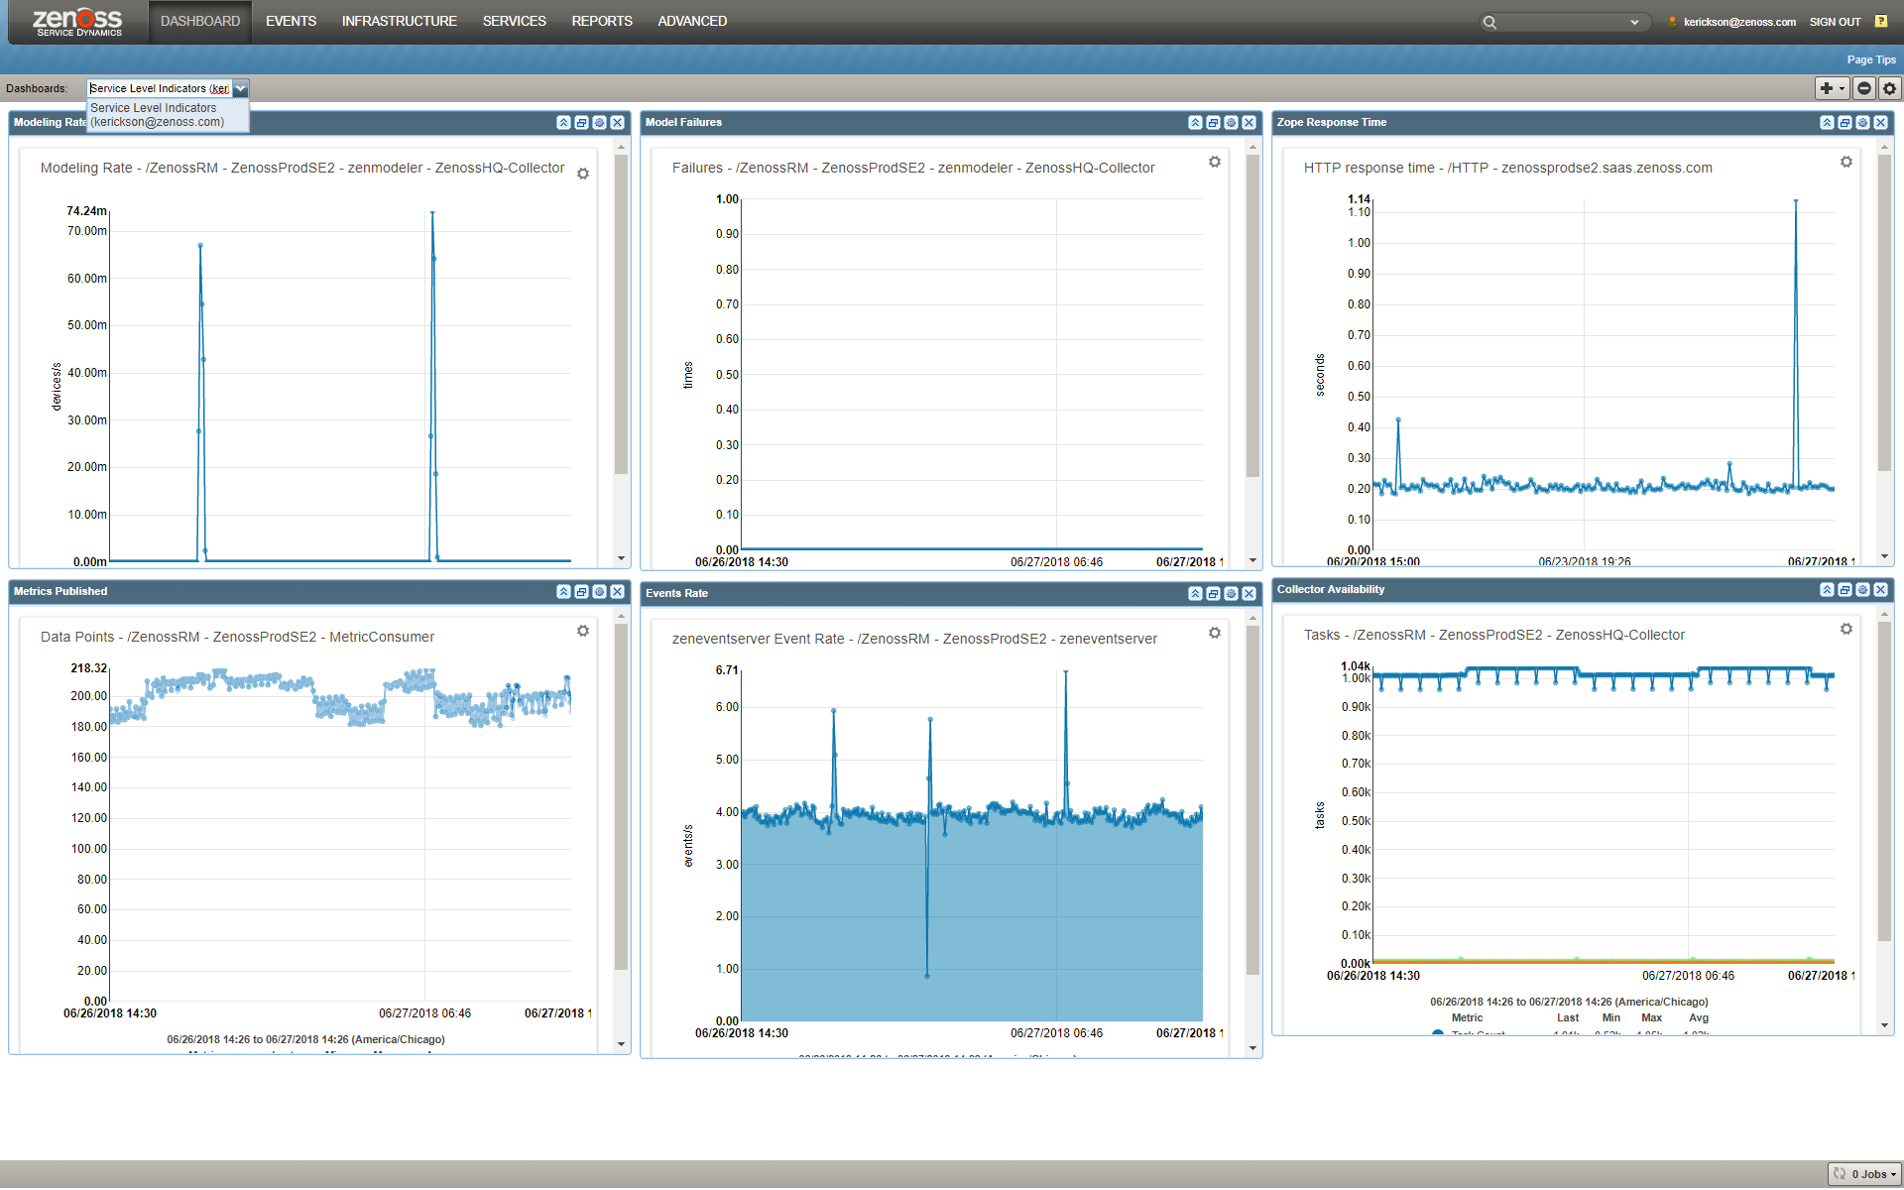This screenshot has width=1904, height=1190.
Task: Open the Zope Response Time portlet settings gear
Action: tap(1862, 123)
